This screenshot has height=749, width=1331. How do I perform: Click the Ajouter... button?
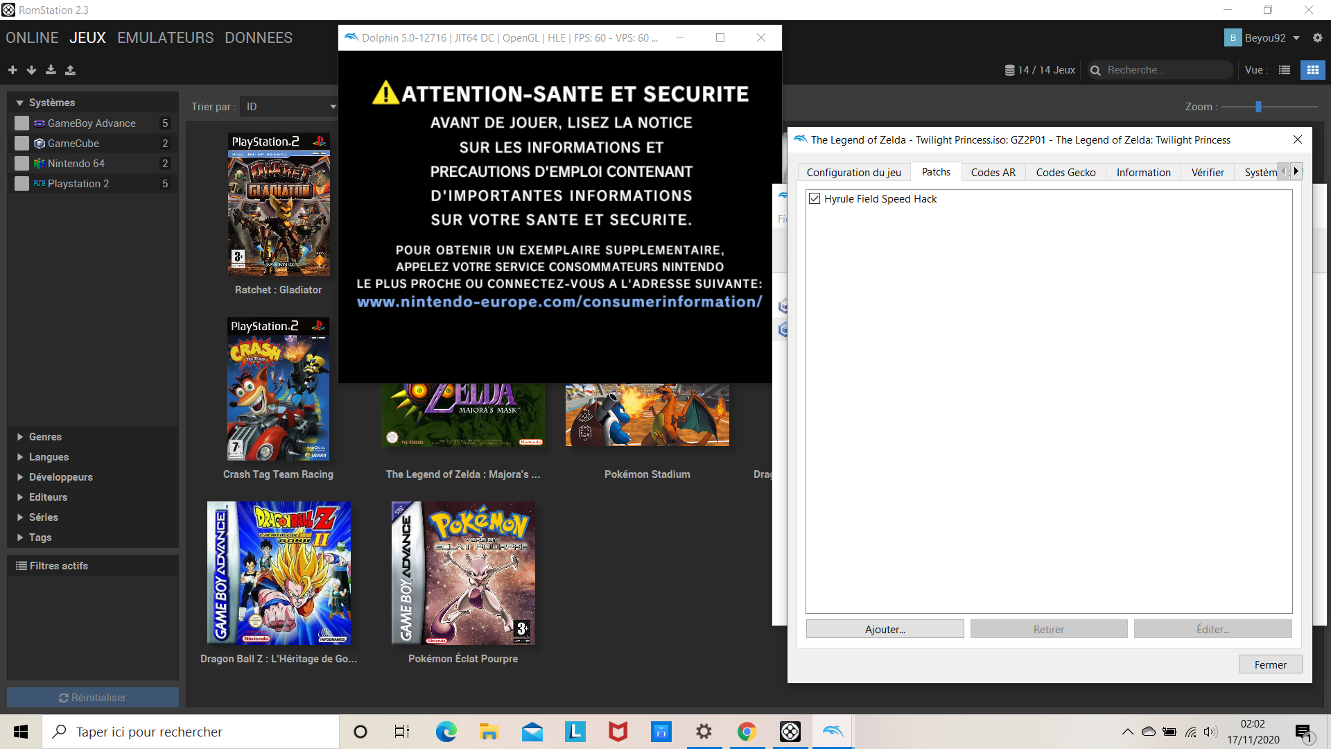885,629
